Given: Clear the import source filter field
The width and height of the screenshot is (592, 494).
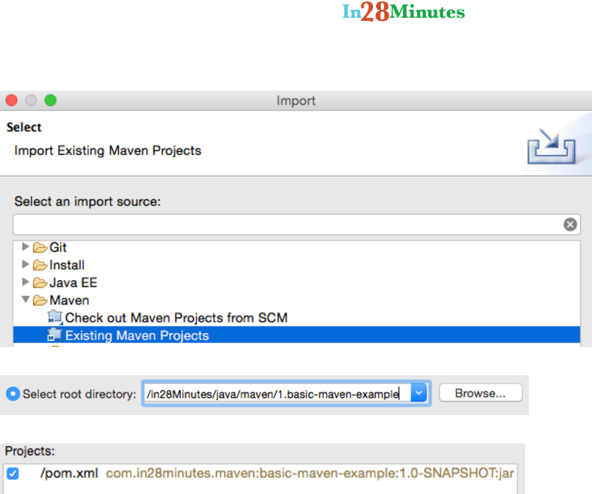Looking at the screenshot, I should 570,225.
